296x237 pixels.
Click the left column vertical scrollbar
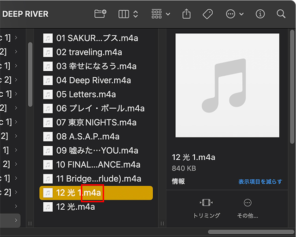[30, 75]
